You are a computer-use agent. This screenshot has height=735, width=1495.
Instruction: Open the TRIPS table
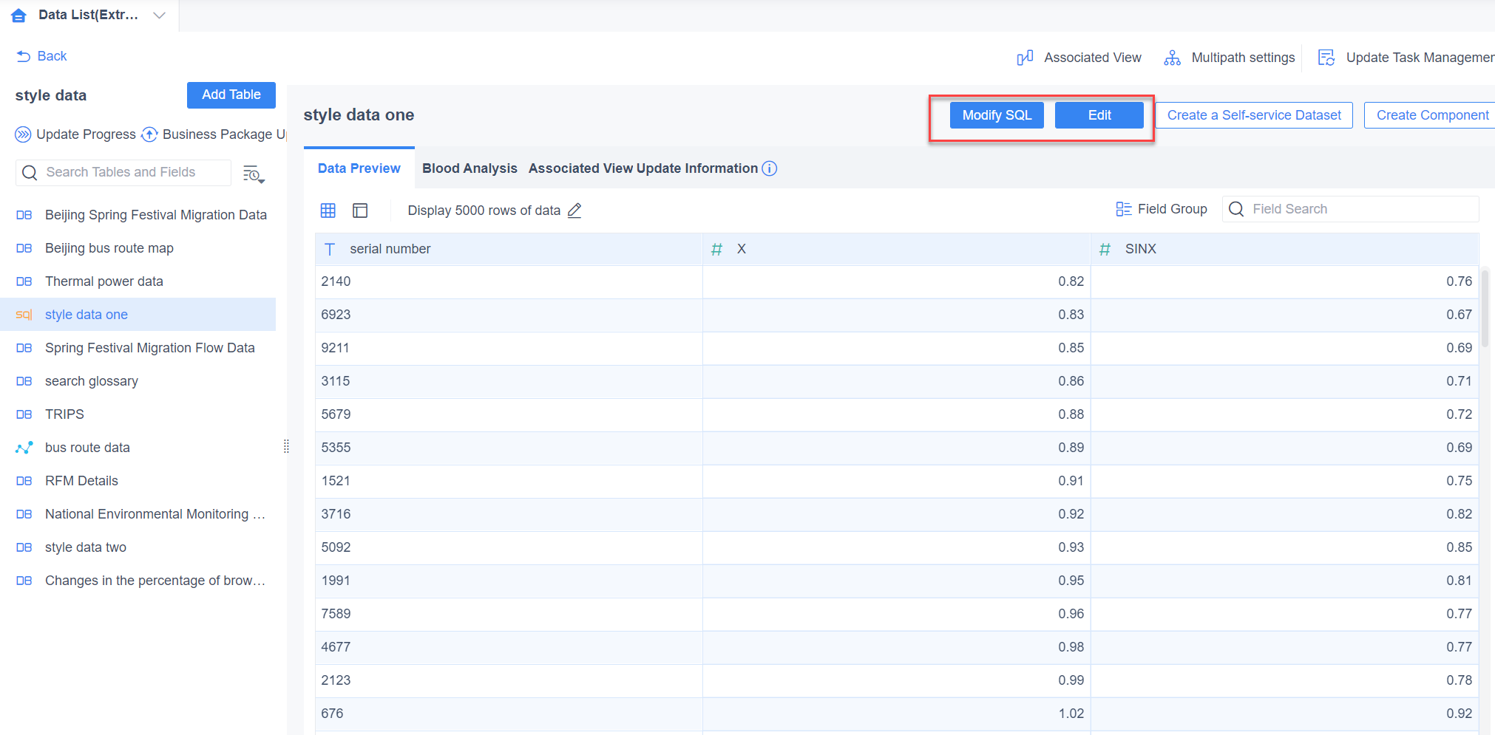[x=138, y=414]
